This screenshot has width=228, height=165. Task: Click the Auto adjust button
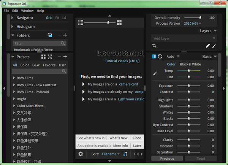[x=170, y=56]
